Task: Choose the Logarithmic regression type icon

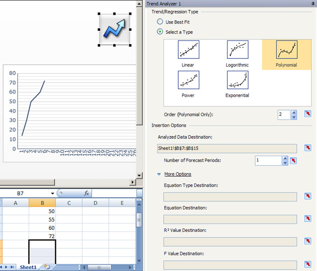Action: pos(237,50)
